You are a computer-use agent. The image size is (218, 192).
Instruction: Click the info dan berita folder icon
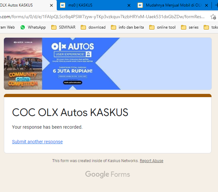[x=114, y=27]
